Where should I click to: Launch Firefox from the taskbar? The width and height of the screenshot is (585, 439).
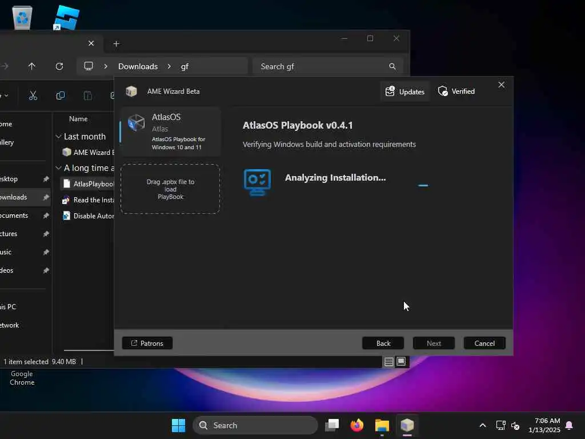[x=356, y=425]
